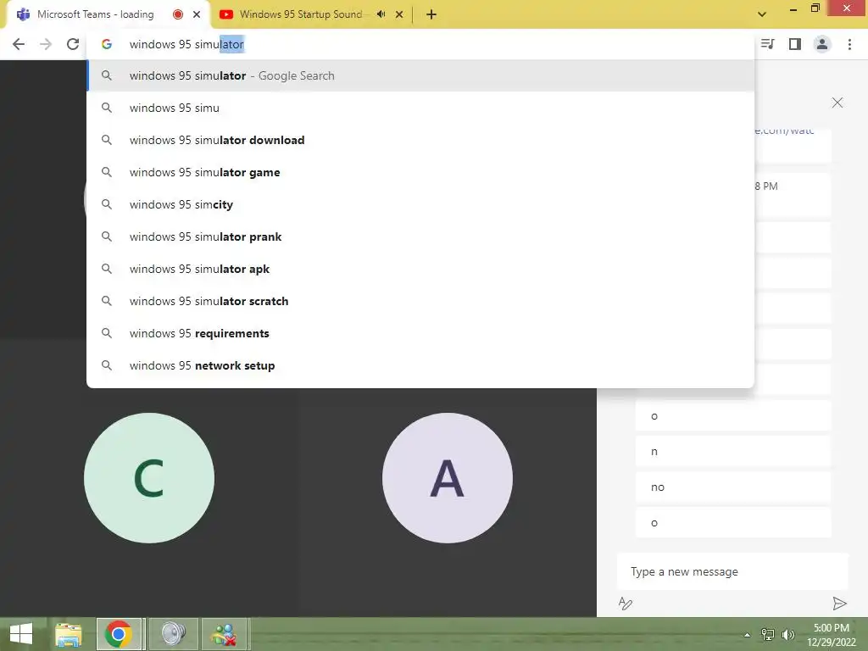This screenshot has width=868, height=651.
Task: Pick the 'windows 95 simulator prank' suggestion
Action: coord(420,237)
